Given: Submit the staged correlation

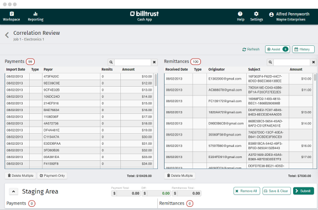Looking at the screenshot, I should 304,191.
